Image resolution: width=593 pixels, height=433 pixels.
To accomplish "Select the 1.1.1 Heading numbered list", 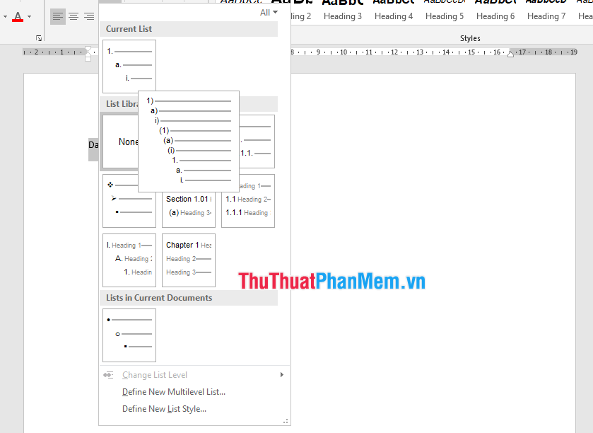I will pyautogui.click(x=248, y=201).
